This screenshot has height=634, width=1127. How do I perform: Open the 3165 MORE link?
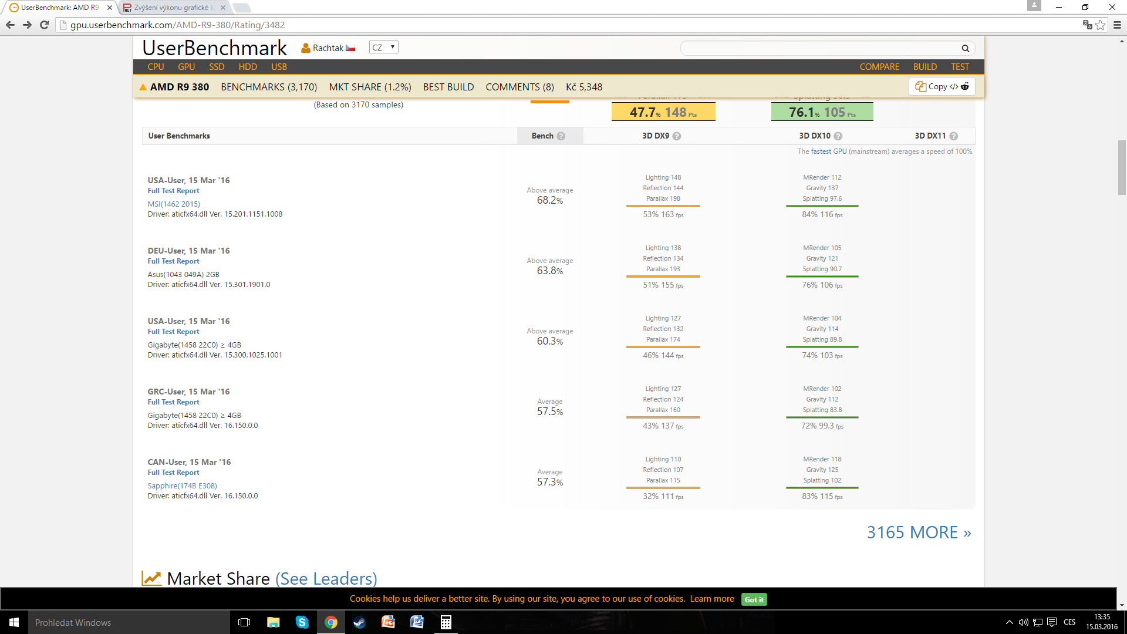tap(919, 532)
